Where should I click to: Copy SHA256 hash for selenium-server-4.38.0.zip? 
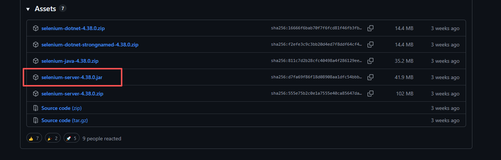tap(370, 94)
